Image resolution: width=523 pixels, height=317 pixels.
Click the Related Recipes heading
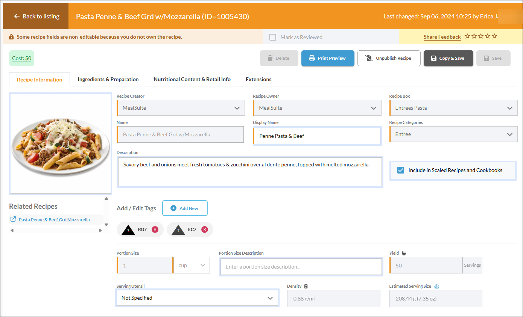click(33, 206)
